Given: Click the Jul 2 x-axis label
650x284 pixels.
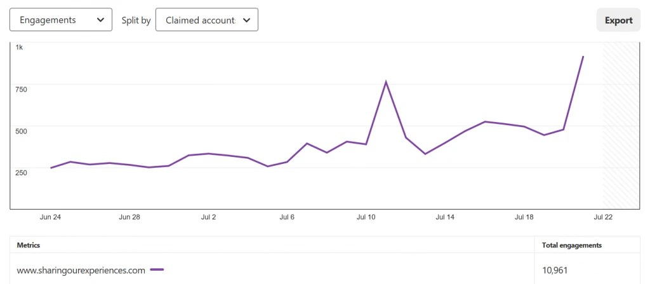Looking at the screenshot, I should click(208, 217).
